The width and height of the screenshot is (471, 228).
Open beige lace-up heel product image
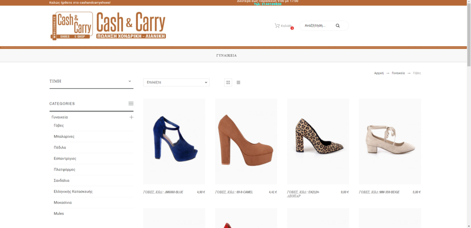coord(390,142)
